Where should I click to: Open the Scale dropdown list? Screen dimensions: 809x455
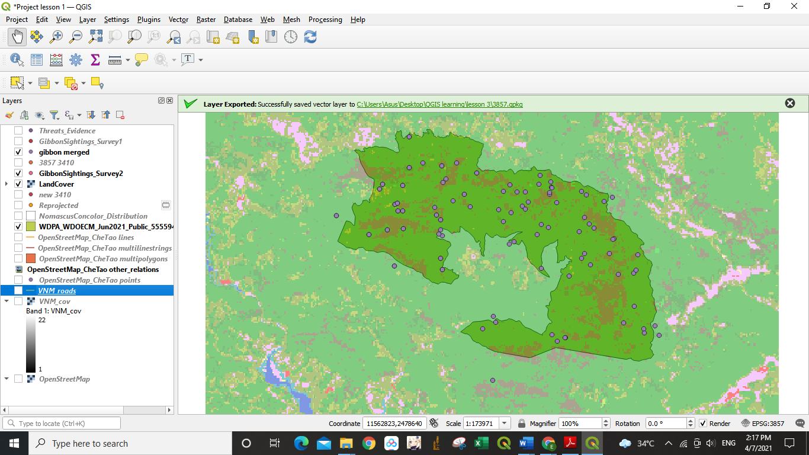(504, 424)
